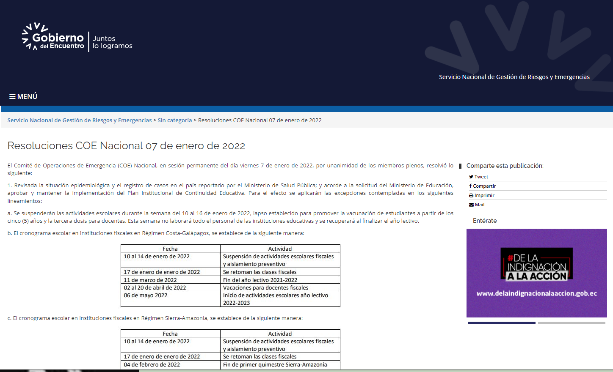Share the post via Compartir link
The height and width of the screenshot is (372, 613).
484,186
